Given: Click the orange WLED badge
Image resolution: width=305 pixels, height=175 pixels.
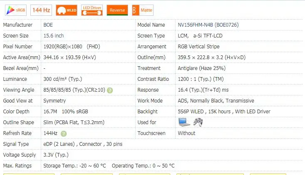Looking at the screenshot, I should tap(67, 10).
